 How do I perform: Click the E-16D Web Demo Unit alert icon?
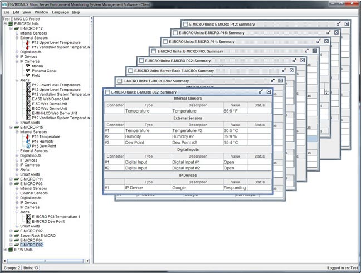click(28, 99)
